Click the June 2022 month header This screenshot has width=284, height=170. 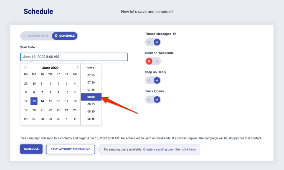click(50, 68)
